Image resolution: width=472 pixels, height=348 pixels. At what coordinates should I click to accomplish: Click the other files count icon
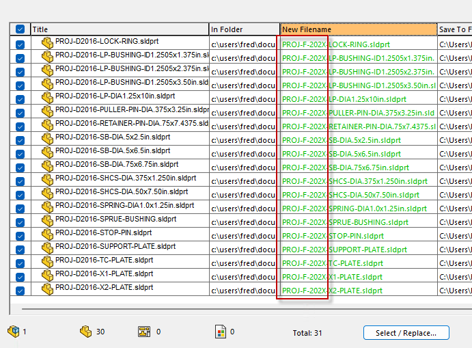[x=219, y=332]
